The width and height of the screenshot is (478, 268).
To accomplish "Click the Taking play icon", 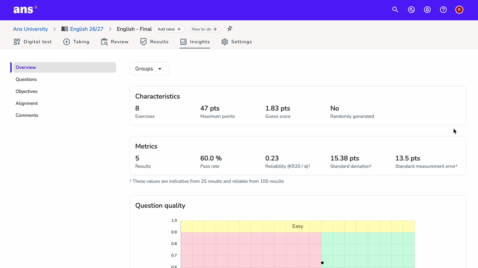I will tap(66, 42).
